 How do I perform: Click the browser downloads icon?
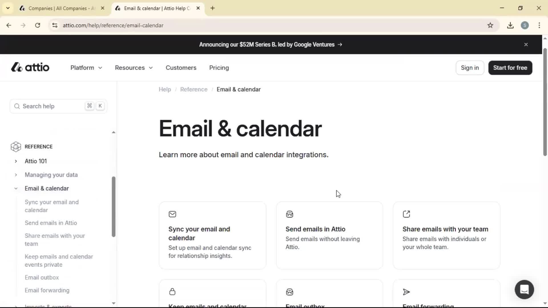point(510,25)
